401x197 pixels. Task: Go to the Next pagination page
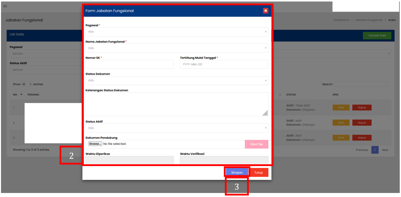(385, 150)
